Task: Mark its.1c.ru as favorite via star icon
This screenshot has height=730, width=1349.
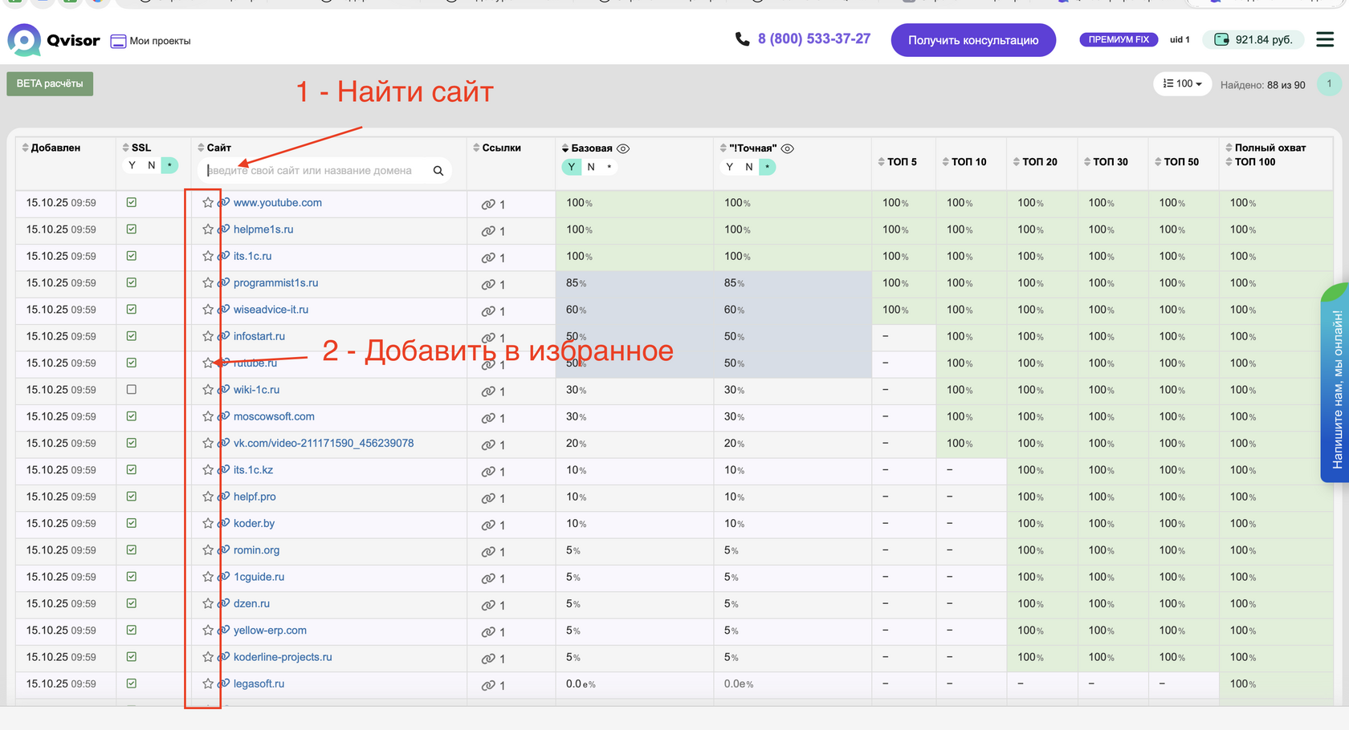Action: [208, 256]
